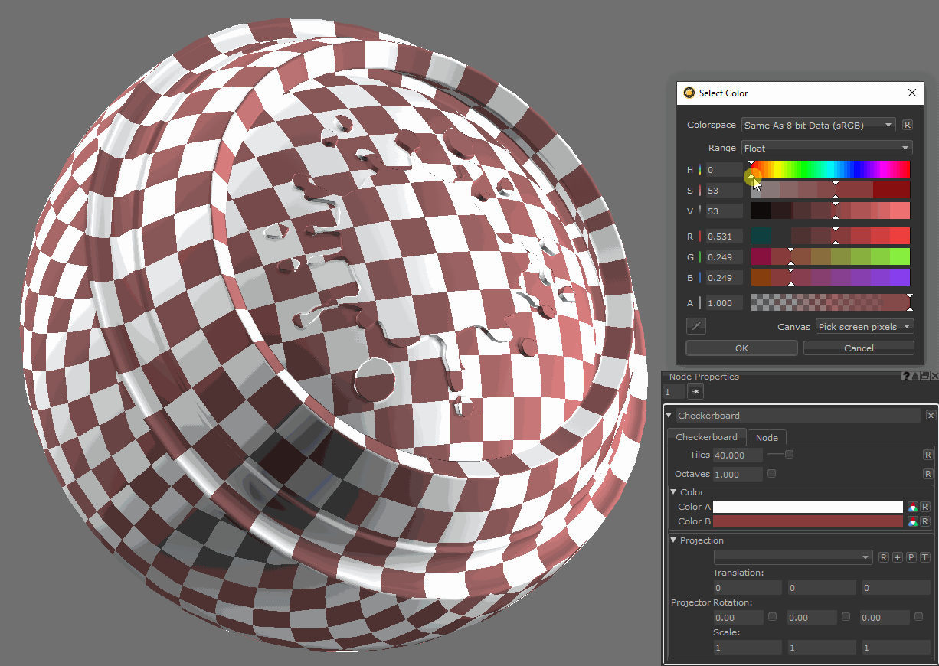Open the Range Float dropdown
This screenshot has height=666, width=939.
pyautogui.click(x=826, y=148)
